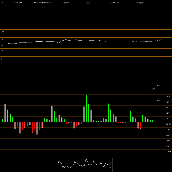The width and height of the screenshot is (172, 172).
Task: Click the 60 label on MR axis
Action: coord(168,108)
